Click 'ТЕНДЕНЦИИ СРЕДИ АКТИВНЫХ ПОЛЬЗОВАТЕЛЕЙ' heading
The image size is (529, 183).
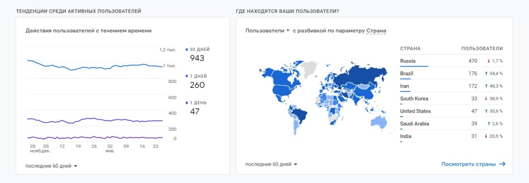(79, 11)
